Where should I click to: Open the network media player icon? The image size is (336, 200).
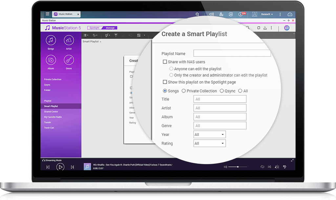point(287,28)
